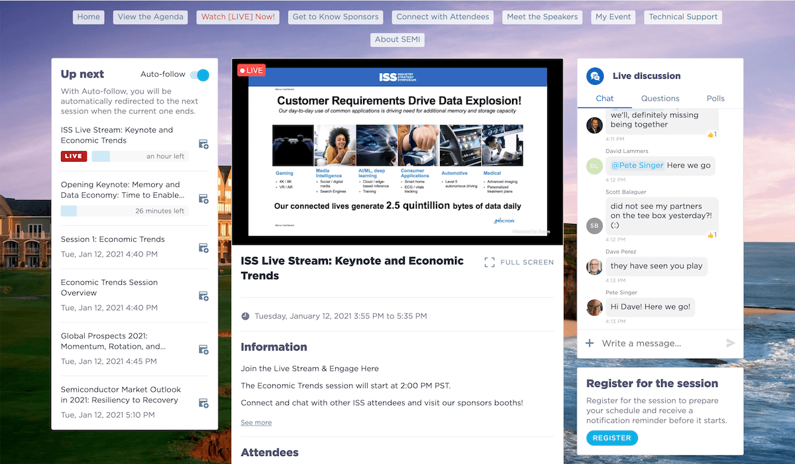Add ISS Live Stream session to calendar
Viewport: 795px width, 464px height.
[203, 145]
